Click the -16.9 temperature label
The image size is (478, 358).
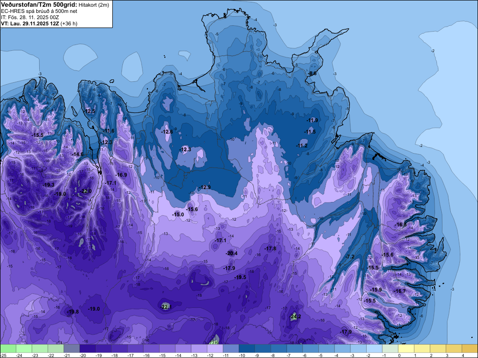[x=121, y=175]
